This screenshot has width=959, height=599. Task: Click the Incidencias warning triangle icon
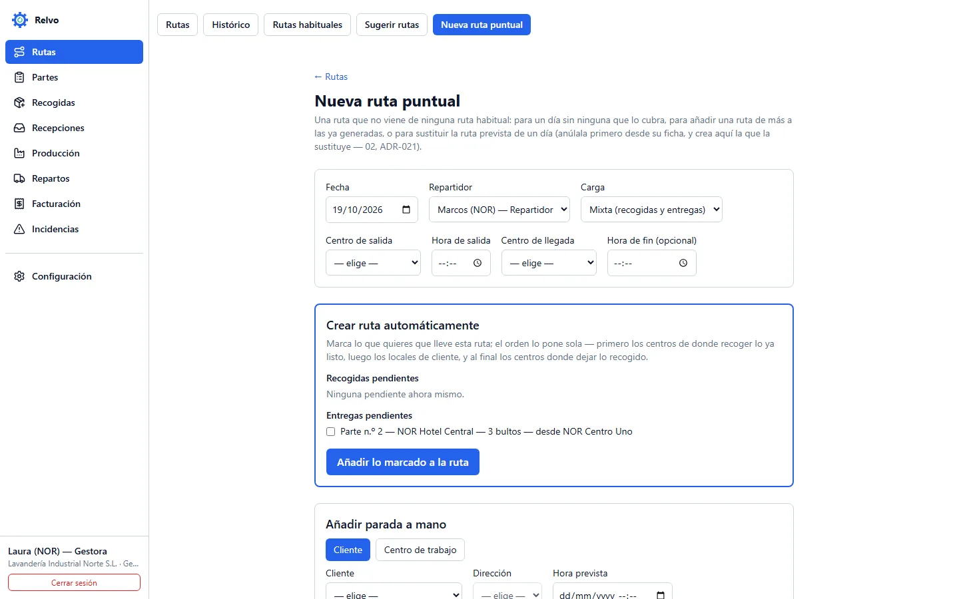pos(19,229)
